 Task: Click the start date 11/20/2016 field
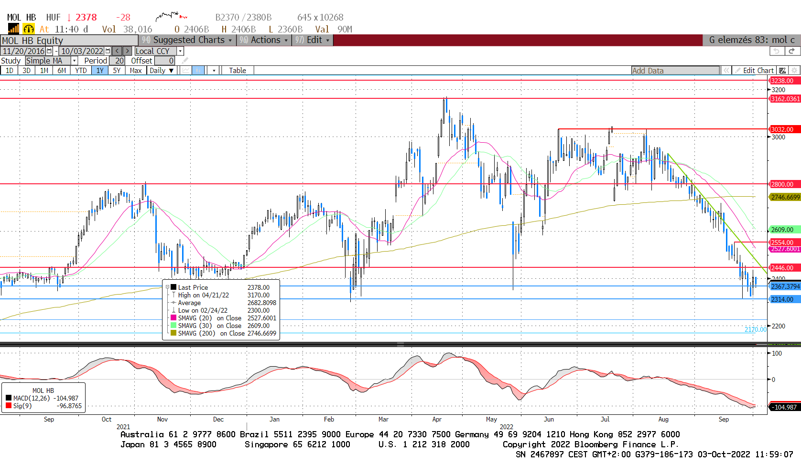click(23, 51)
